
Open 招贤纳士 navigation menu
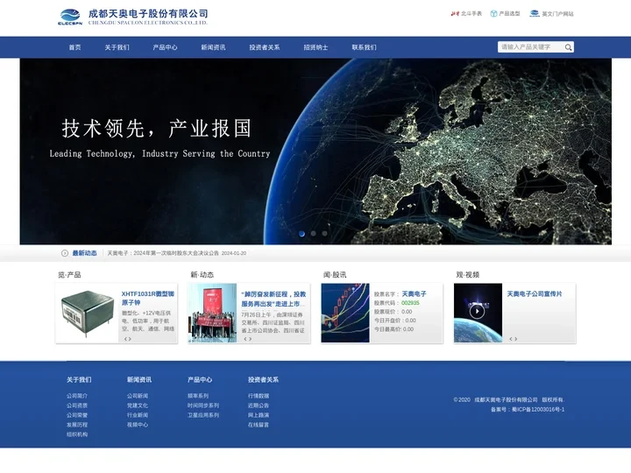click(315, 47)
